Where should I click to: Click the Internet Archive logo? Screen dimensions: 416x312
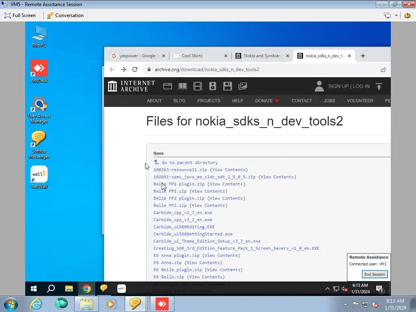(x=131, y=86)
